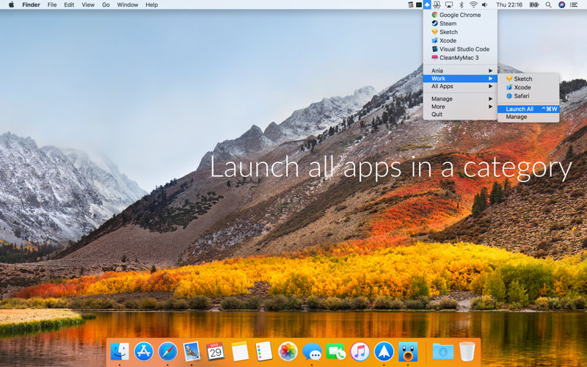Open the volume control in menu bar
Screen dimensions: 587x367
[x=485, y=4]
